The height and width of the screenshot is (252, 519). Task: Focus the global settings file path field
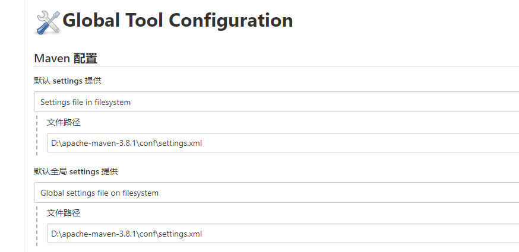pos(283,234)
